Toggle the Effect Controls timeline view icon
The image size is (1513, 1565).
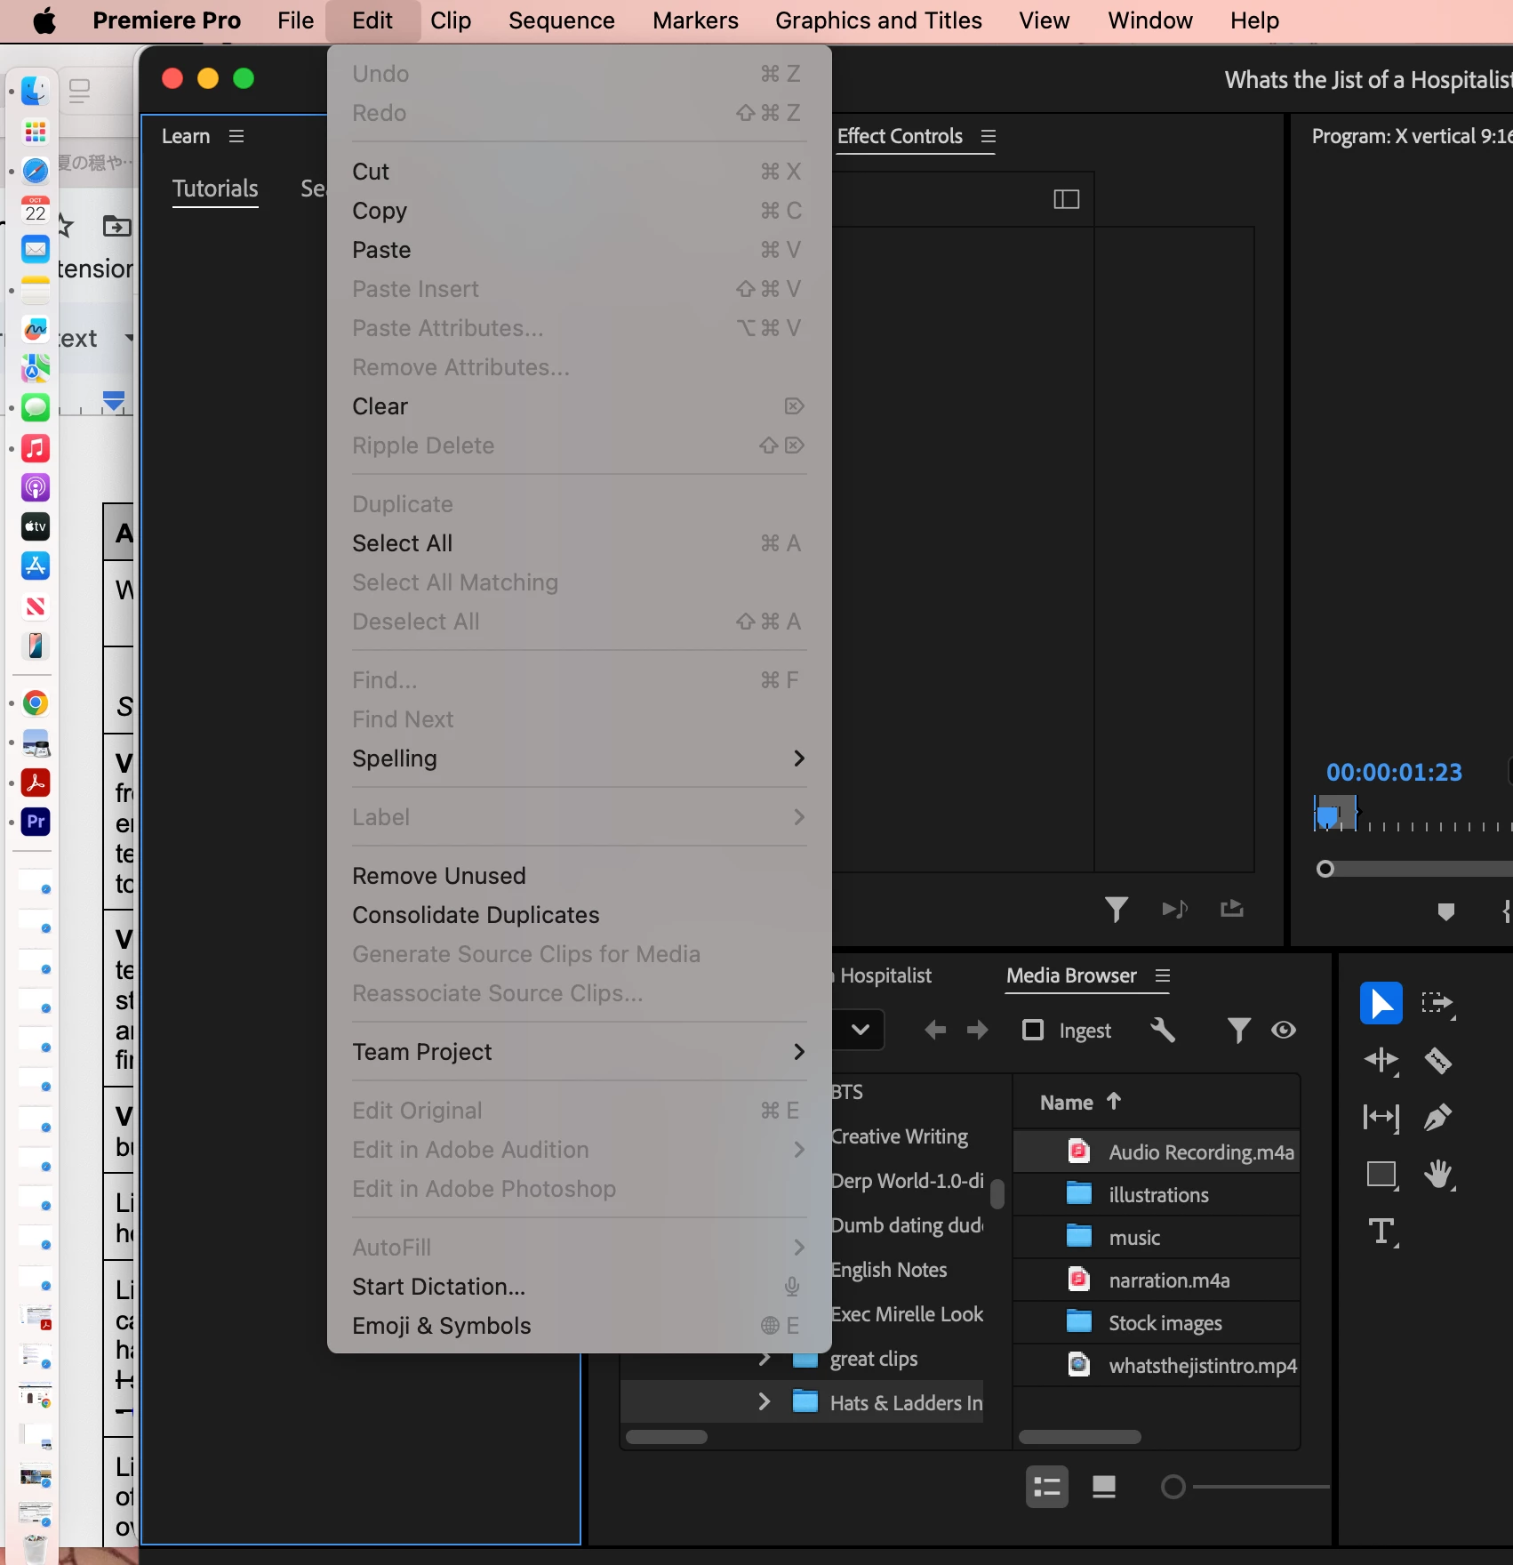tap(1067, 199)
